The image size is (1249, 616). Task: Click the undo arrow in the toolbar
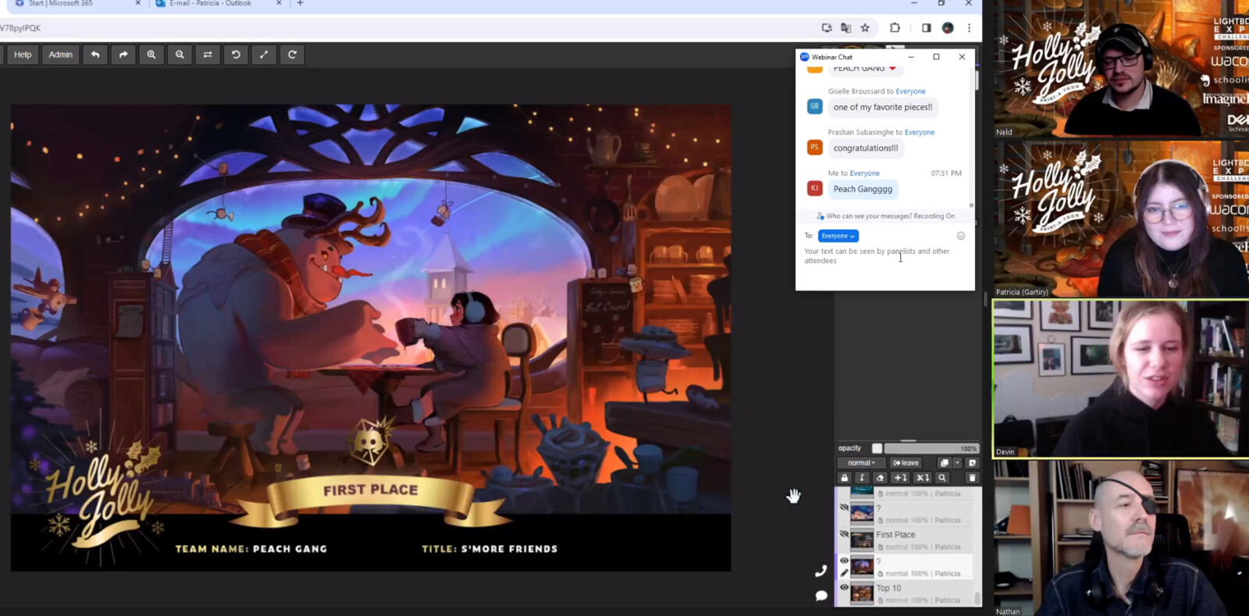(95, 55)
